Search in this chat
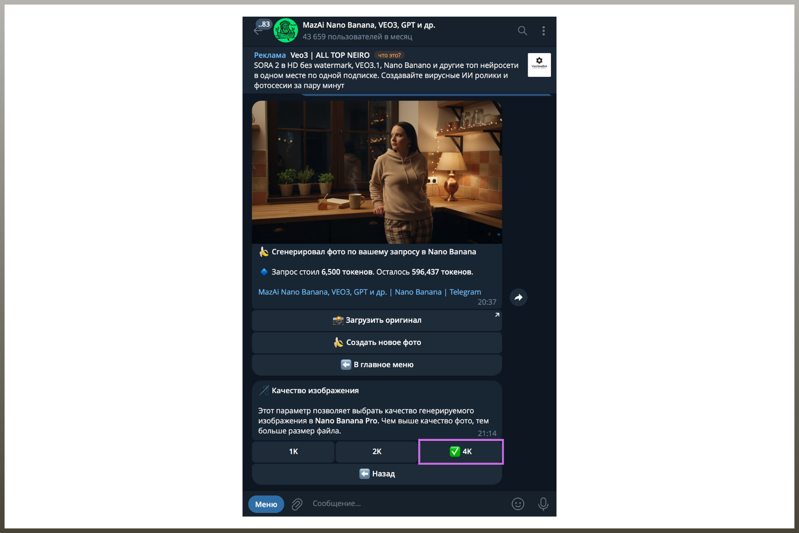This screenshot has width=799, height=533. [522, 31]
